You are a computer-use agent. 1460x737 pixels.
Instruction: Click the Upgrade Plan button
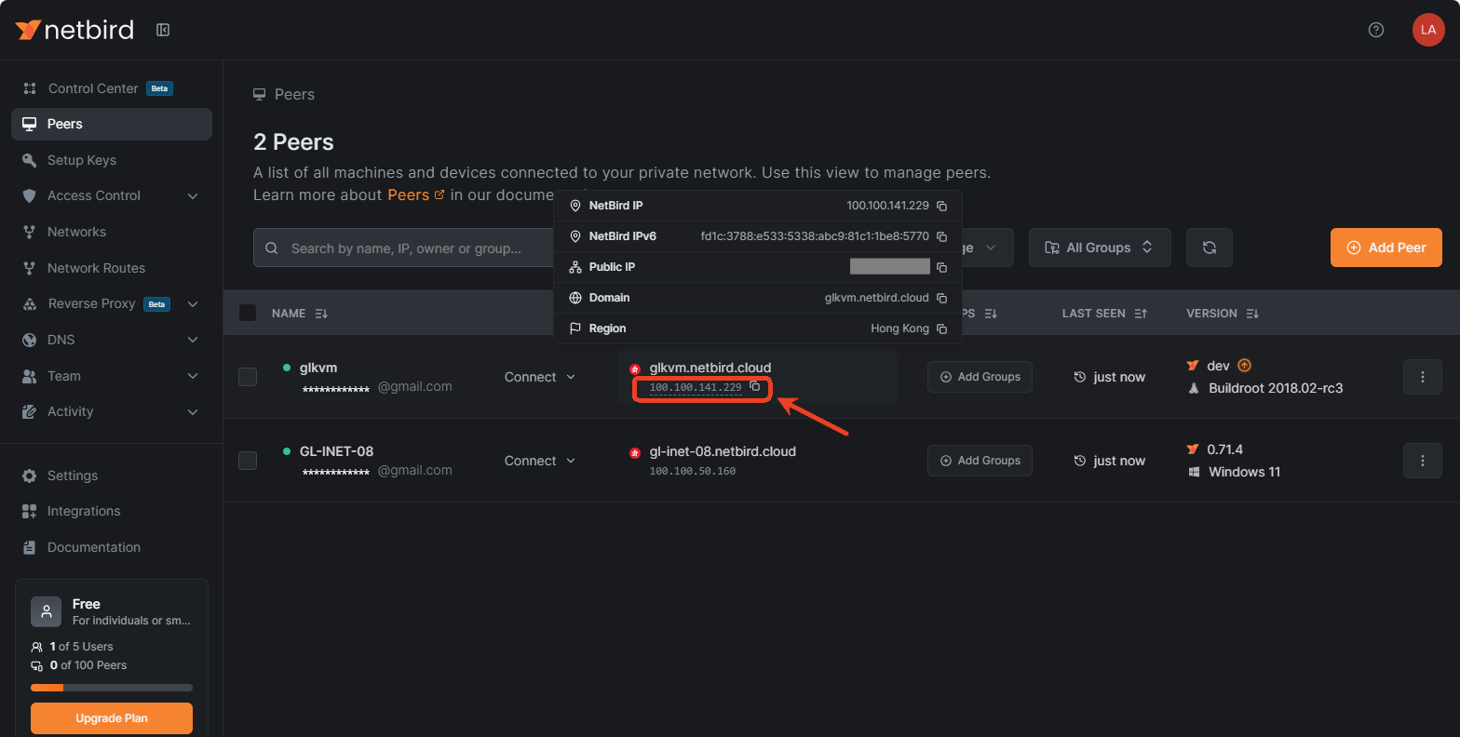click(x=112, y=718)
